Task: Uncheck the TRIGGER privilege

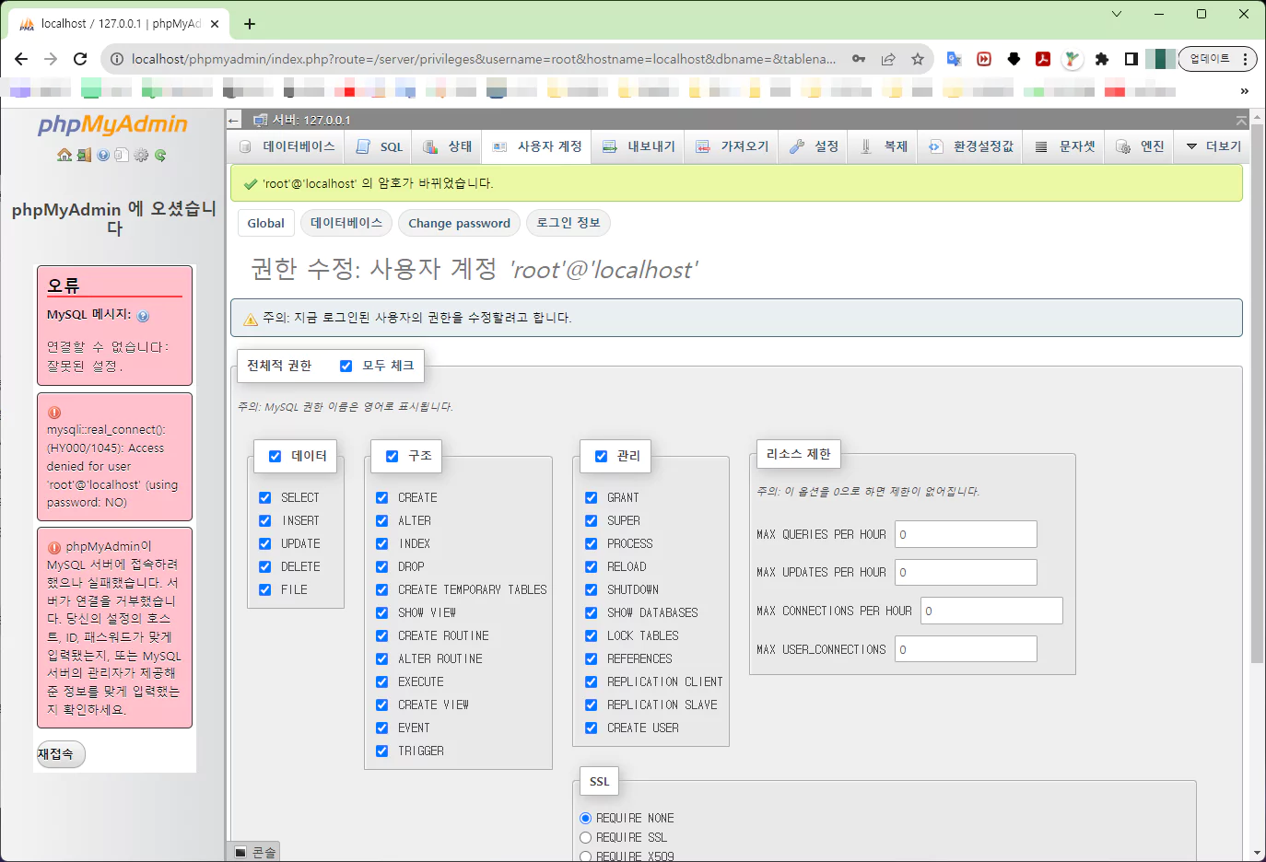Action: [x=382, y=751]
